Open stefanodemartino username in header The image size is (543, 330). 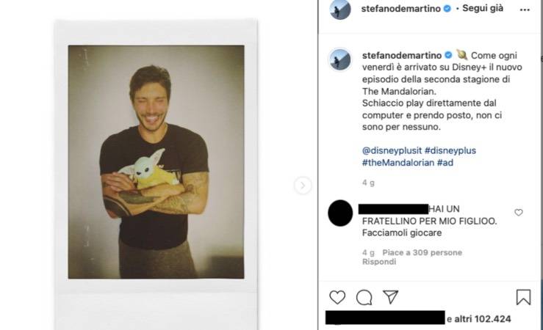(x=402, y=10)
